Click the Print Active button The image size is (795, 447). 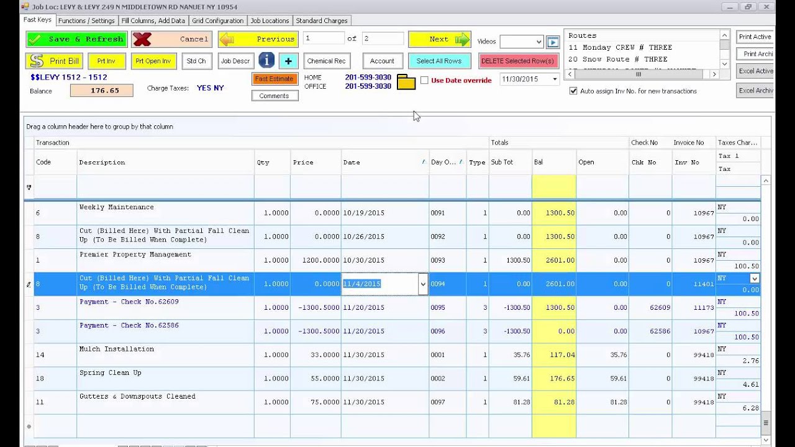pyautogui.click(x=755, y=37)
